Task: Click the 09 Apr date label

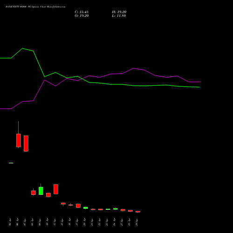Action: pyautogui.click(x=40, y=222)
